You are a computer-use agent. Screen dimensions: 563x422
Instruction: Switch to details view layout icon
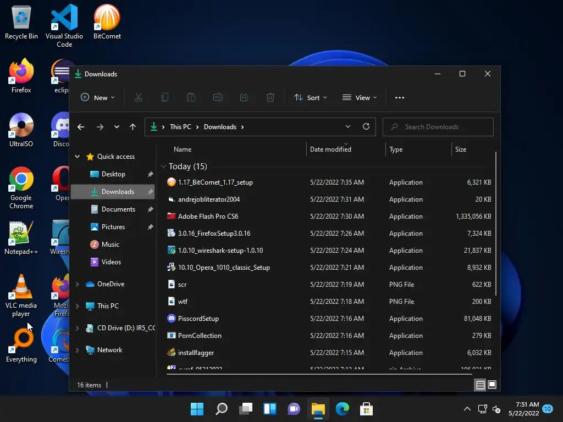coord(480,385)
